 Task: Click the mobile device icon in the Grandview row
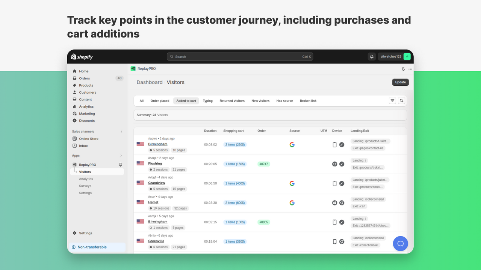point(335,183)
